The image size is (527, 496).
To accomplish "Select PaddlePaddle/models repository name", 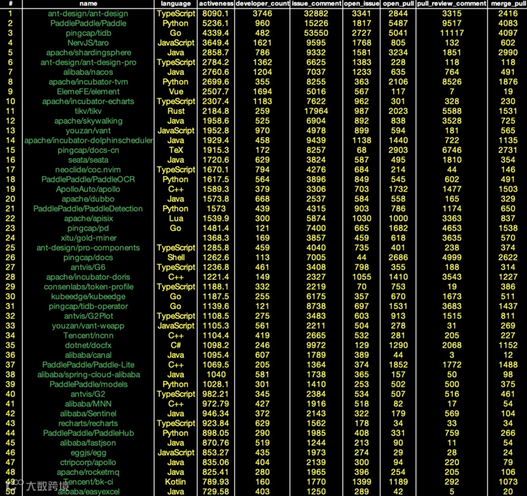I will (88, 384).
